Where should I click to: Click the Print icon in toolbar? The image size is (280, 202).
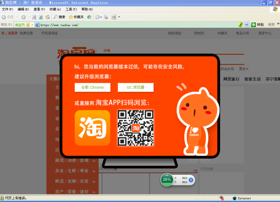[106, 17]
